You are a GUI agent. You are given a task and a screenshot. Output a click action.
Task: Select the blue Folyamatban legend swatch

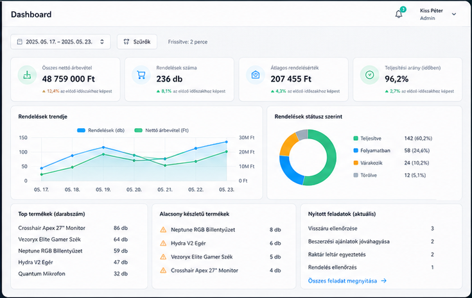pyautogui.click(x=356, y=151)
